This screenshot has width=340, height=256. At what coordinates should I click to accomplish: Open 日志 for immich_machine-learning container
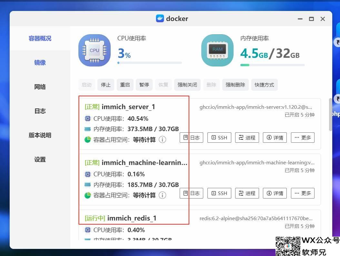[x=192, y=193]
